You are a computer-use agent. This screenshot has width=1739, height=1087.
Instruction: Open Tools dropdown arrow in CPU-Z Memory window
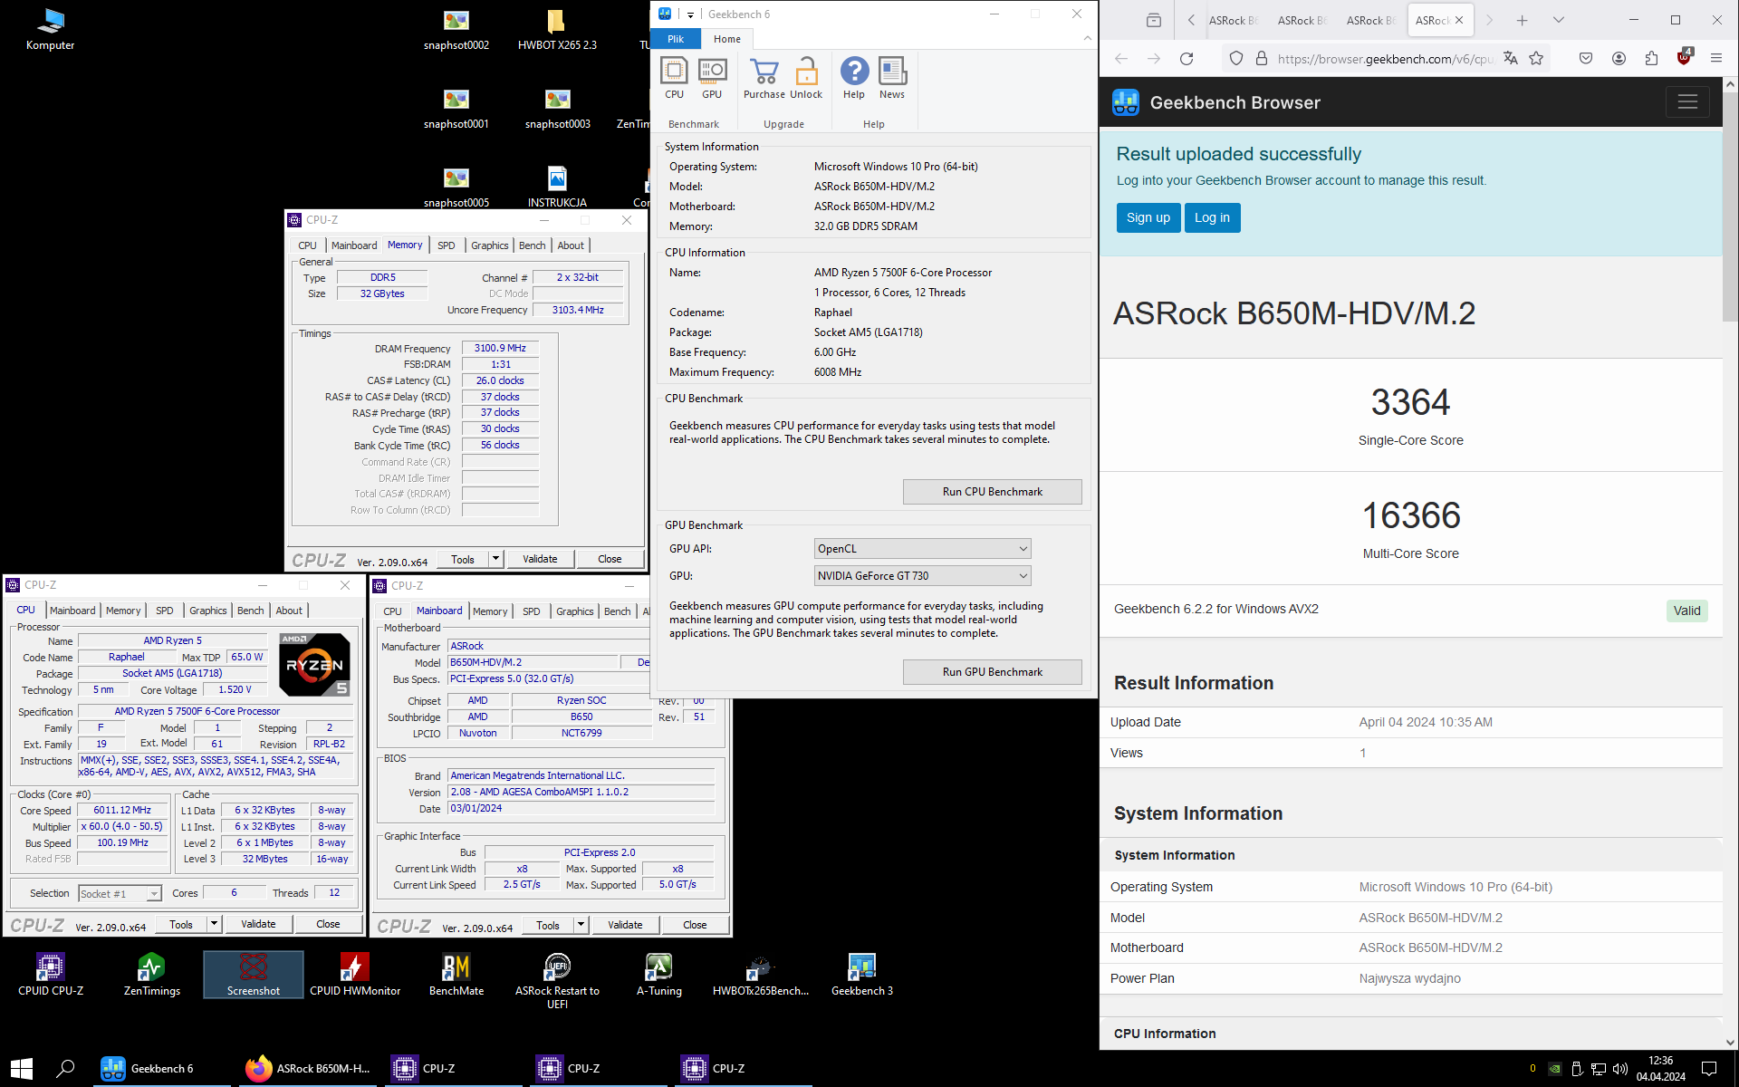pyautogui.click(x=495, y=559)
